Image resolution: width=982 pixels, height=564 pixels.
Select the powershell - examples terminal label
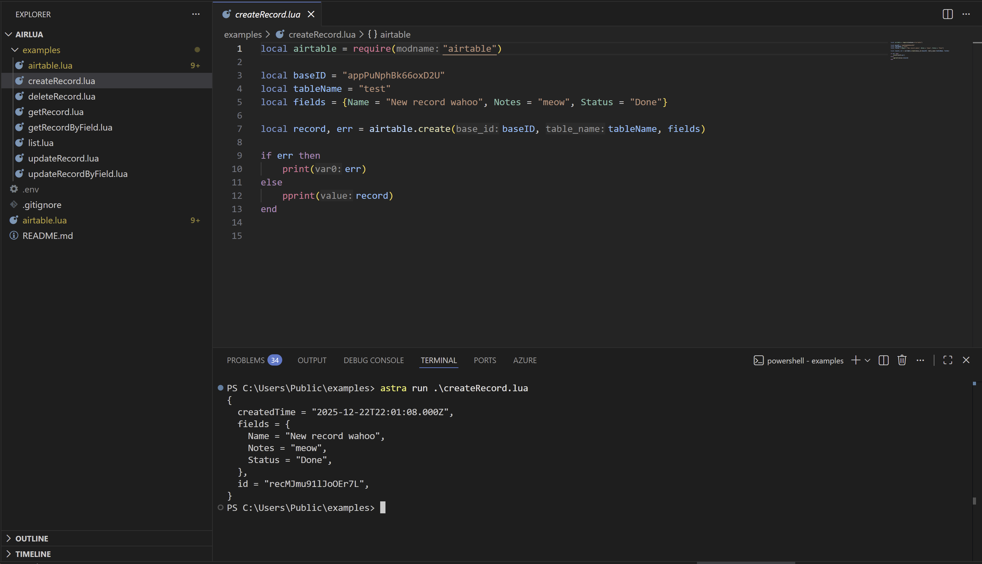click(805, 361)
